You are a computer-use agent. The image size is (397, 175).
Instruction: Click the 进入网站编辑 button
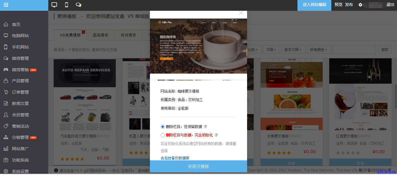(x=314, y=5)
